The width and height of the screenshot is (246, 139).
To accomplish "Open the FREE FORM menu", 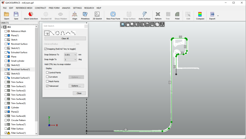I will click(x=54, y=8).
